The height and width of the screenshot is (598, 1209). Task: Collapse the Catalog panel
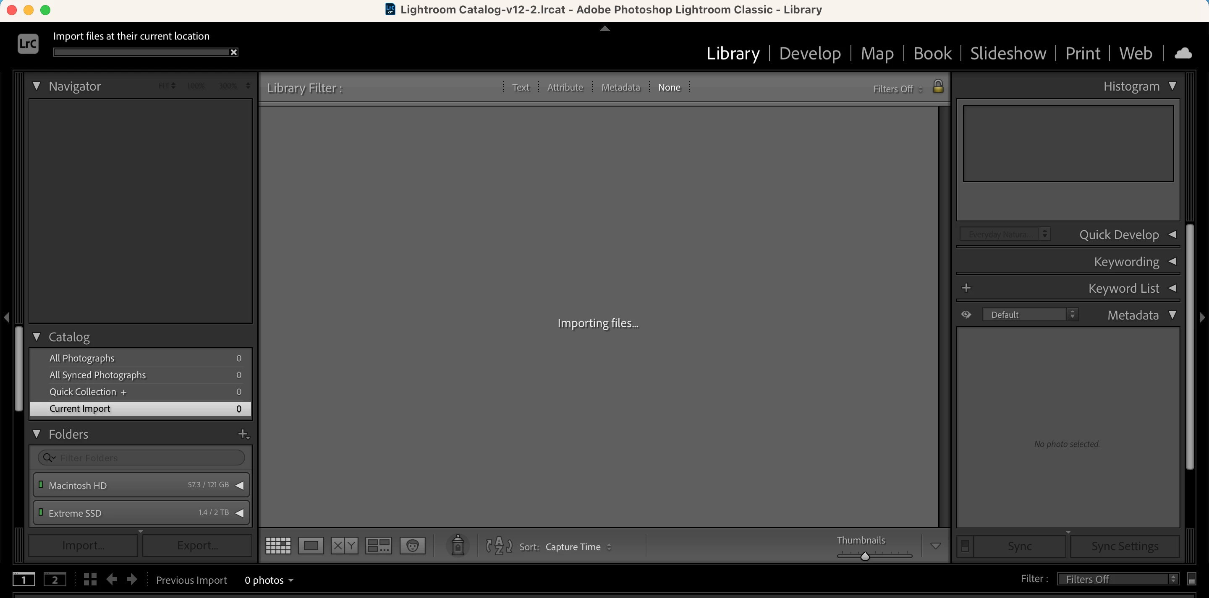click(37, 337)
